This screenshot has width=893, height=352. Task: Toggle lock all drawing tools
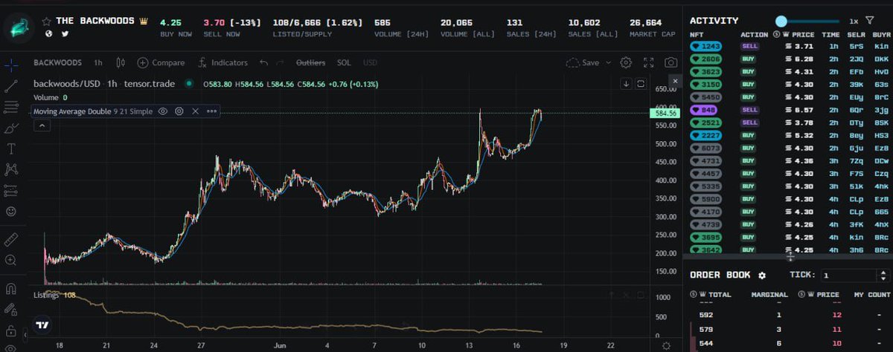[x=10, y=330]
